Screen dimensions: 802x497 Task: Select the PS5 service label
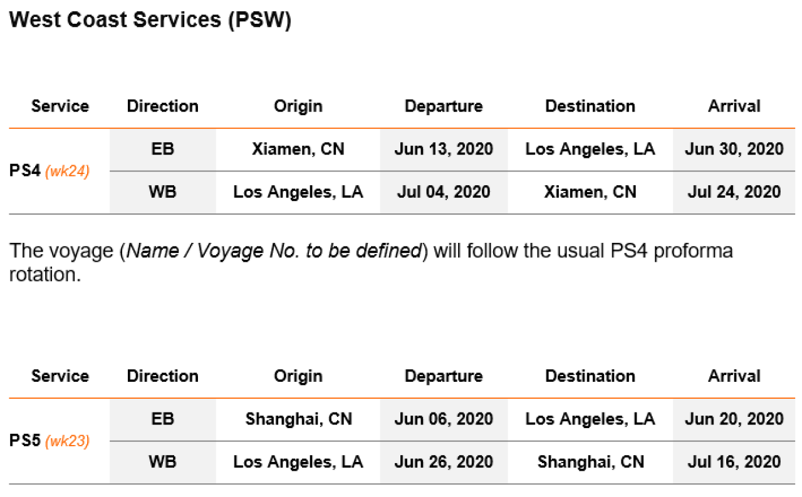(25, 441)
